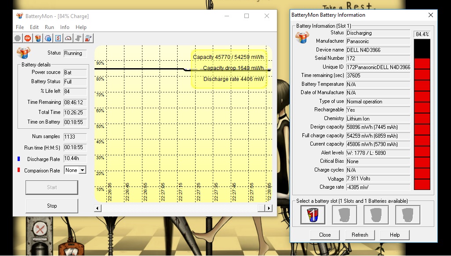The image size is (451, 256).
Task: Open battery information via battery toolbar icon
Action: point(38,38)
